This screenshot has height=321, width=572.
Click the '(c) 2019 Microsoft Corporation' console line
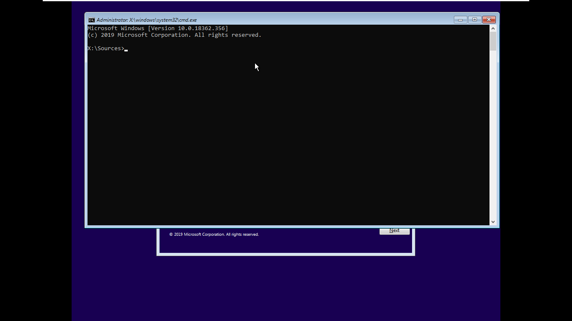174,35
